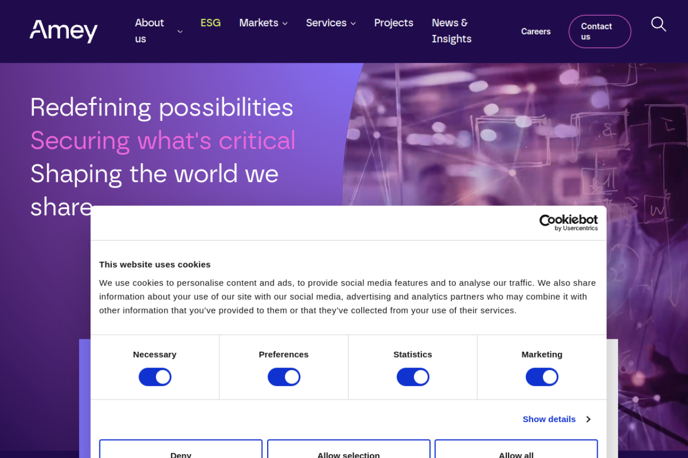Open the Projects nav item
This screenshot has height=458, width=688.
tap(394, 23)
